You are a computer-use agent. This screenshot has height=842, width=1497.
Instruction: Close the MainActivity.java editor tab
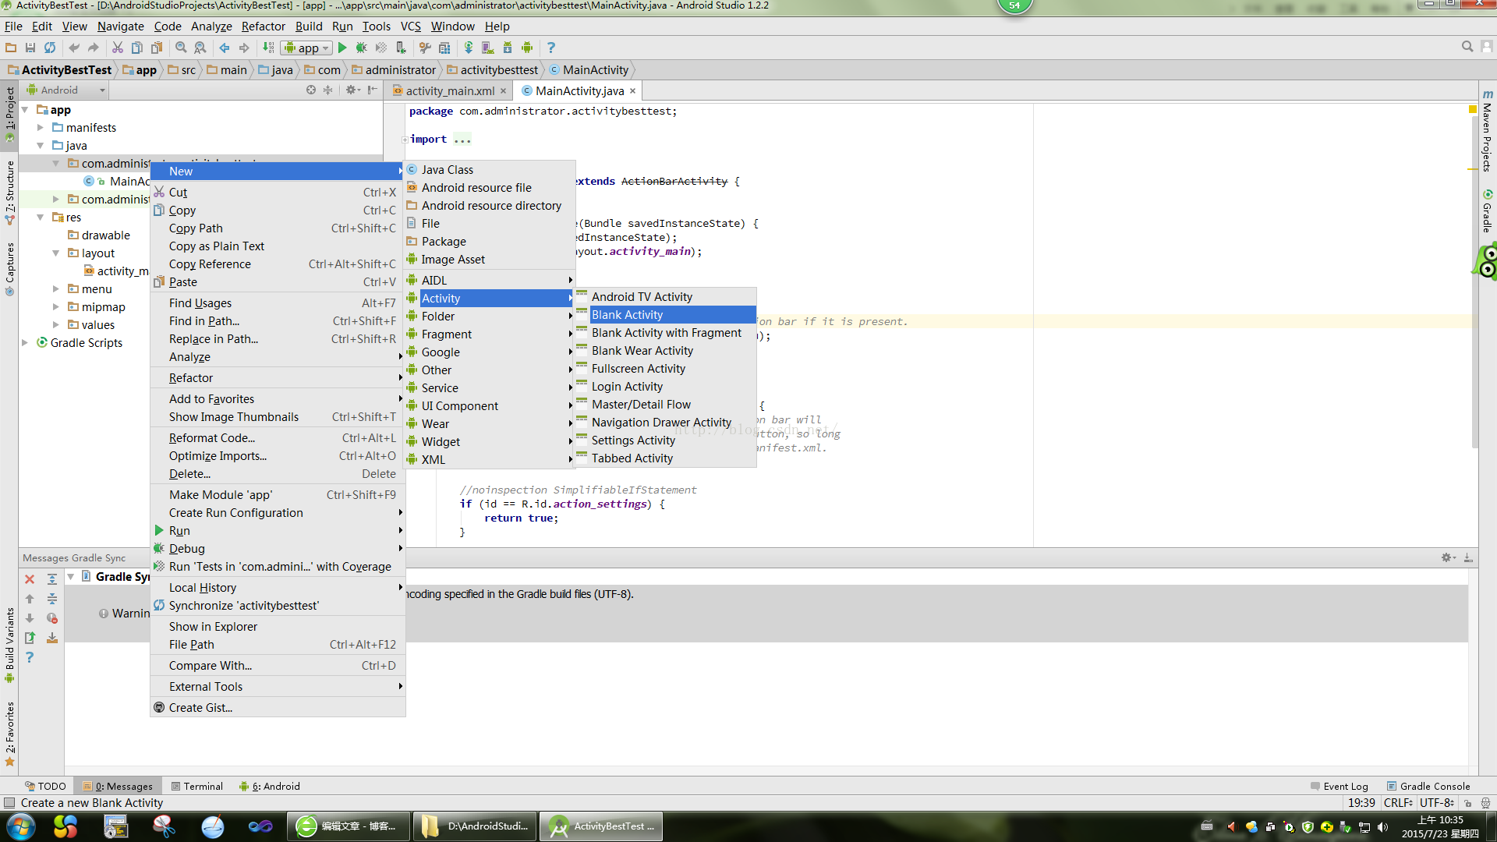(632, 91)
